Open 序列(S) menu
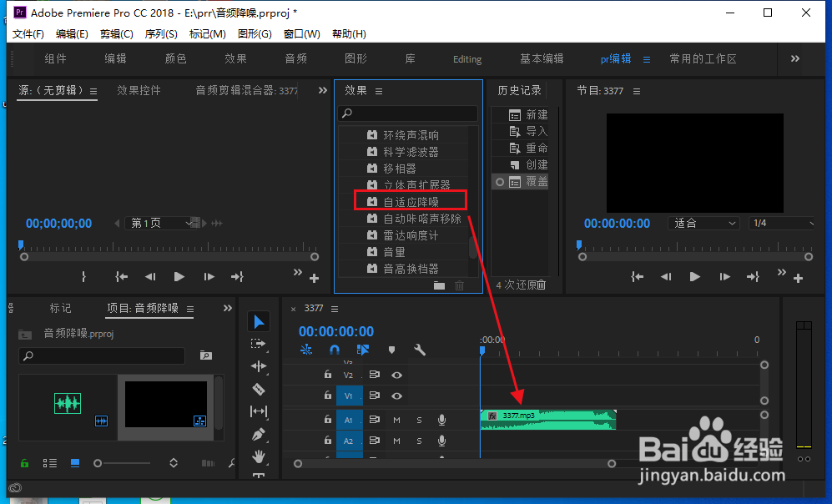Screen dimensions: 832x504 coord(161,34)
